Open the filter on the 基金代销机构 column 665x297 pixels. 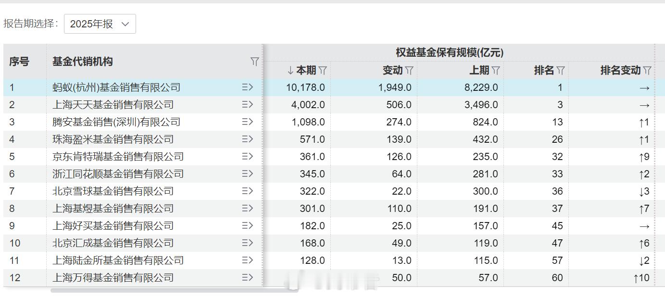click(x=254, y=62)
